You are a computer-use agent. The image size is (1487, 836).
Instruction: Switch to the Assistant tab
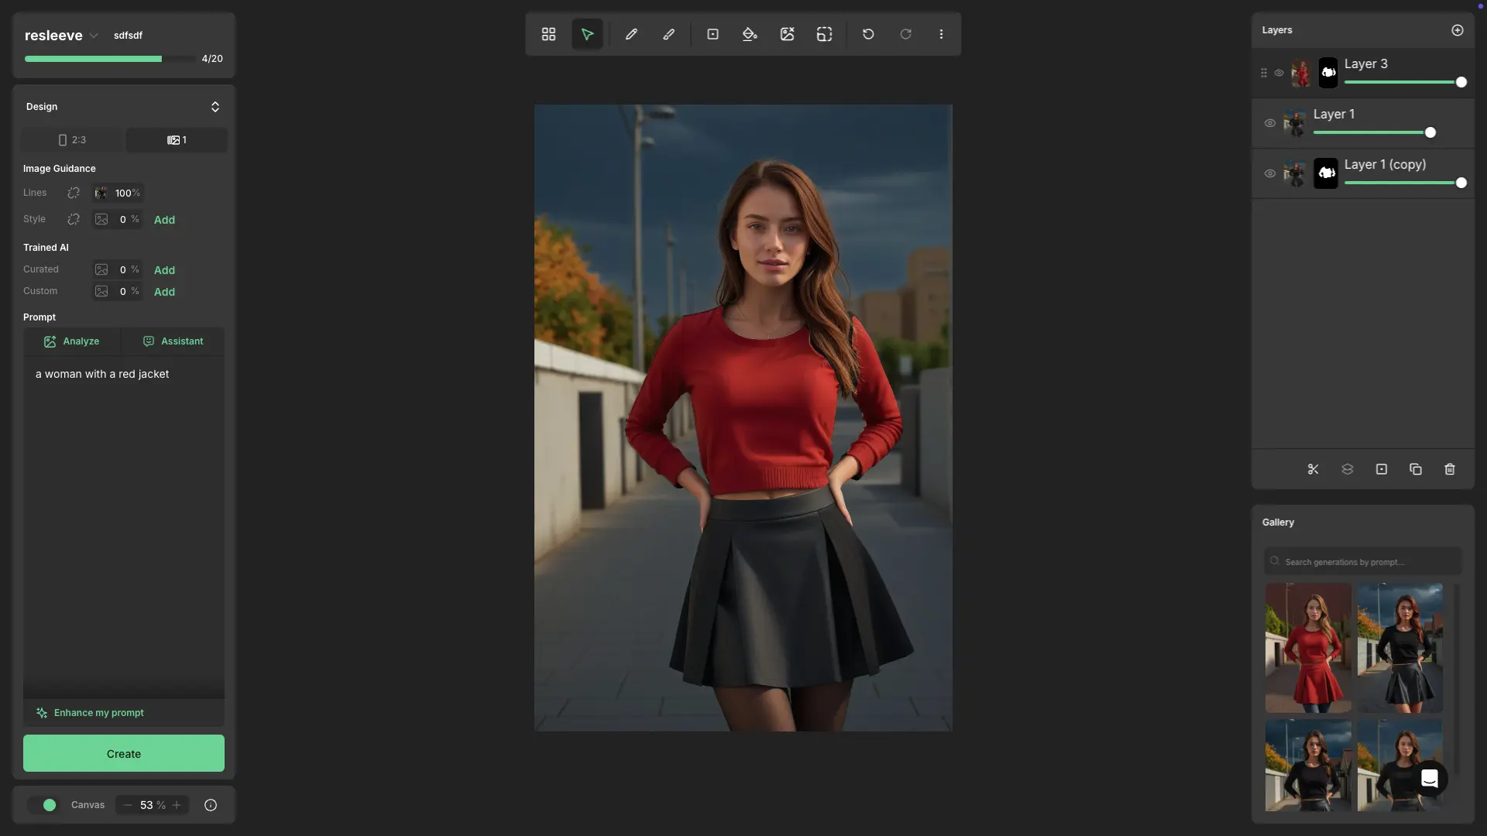pyautogui.click(x=173, y=341)
